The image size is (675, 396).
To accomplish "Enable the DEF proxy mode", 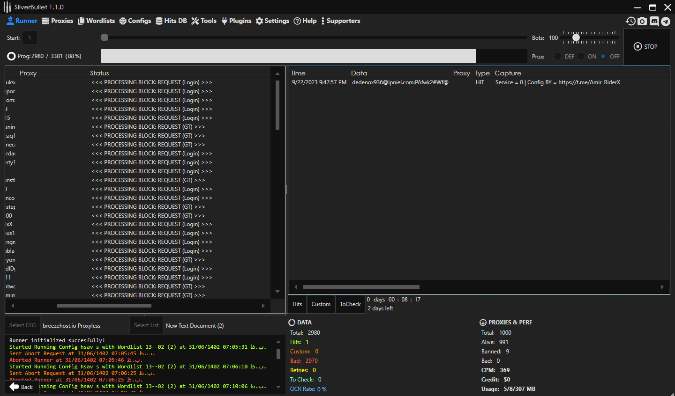I will [558, 56].
